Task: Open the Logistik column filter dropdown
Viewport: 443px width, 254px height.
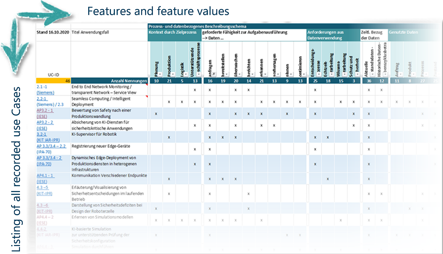Action: (186, 75)
